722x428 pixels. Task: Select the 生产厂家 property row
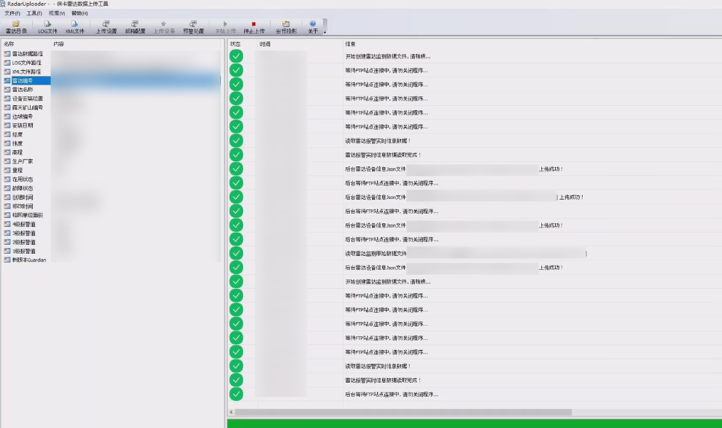click(22, 161)
